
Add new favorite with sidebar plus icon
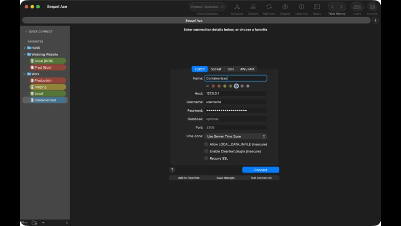tap(43, 223)
